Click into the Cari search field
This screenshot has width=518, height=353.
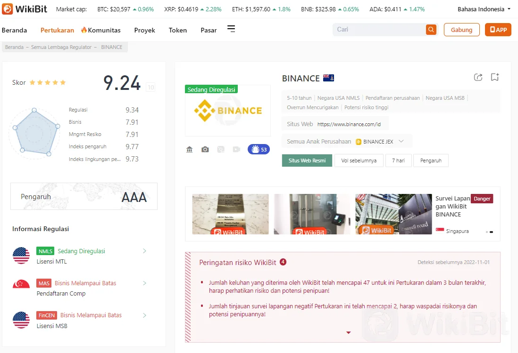[x=379, y=30]
